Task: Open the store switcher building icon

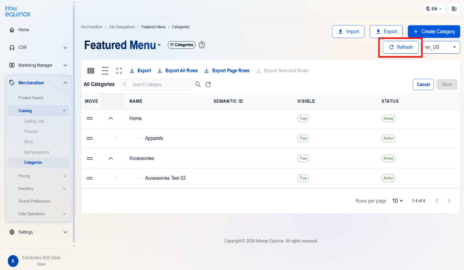Action: [454, 9]
